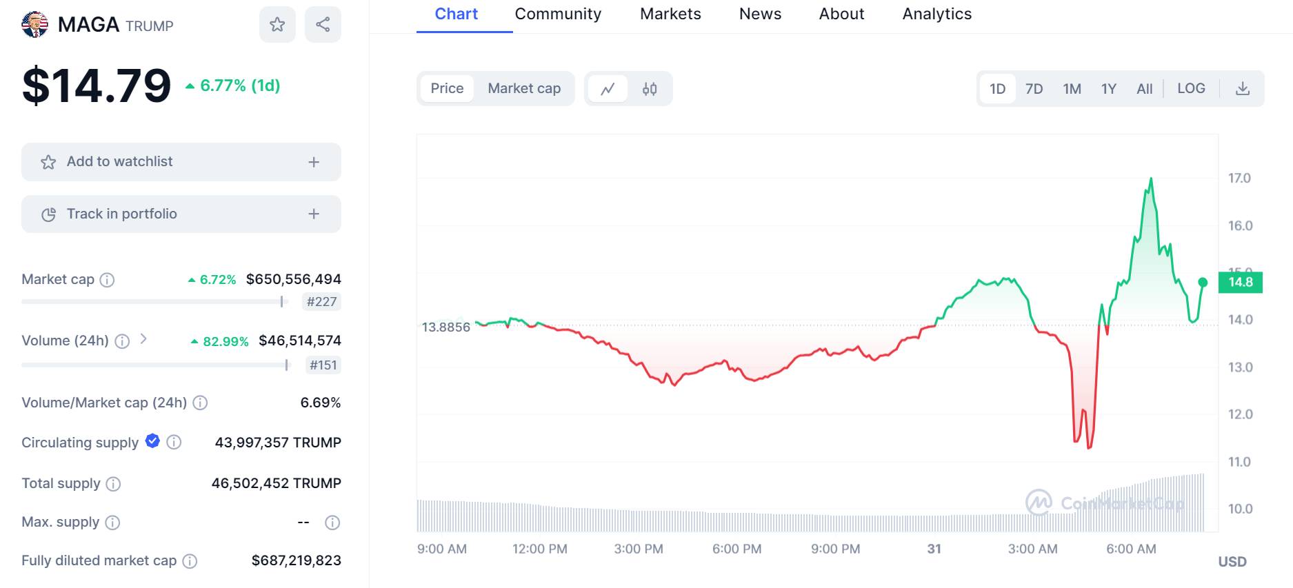The height and width of the screenshot is (588, 1293).
Task: Click the 46,502,452 TRUMP total supply value
Action: pyautogui.click(x=277, y=483)
